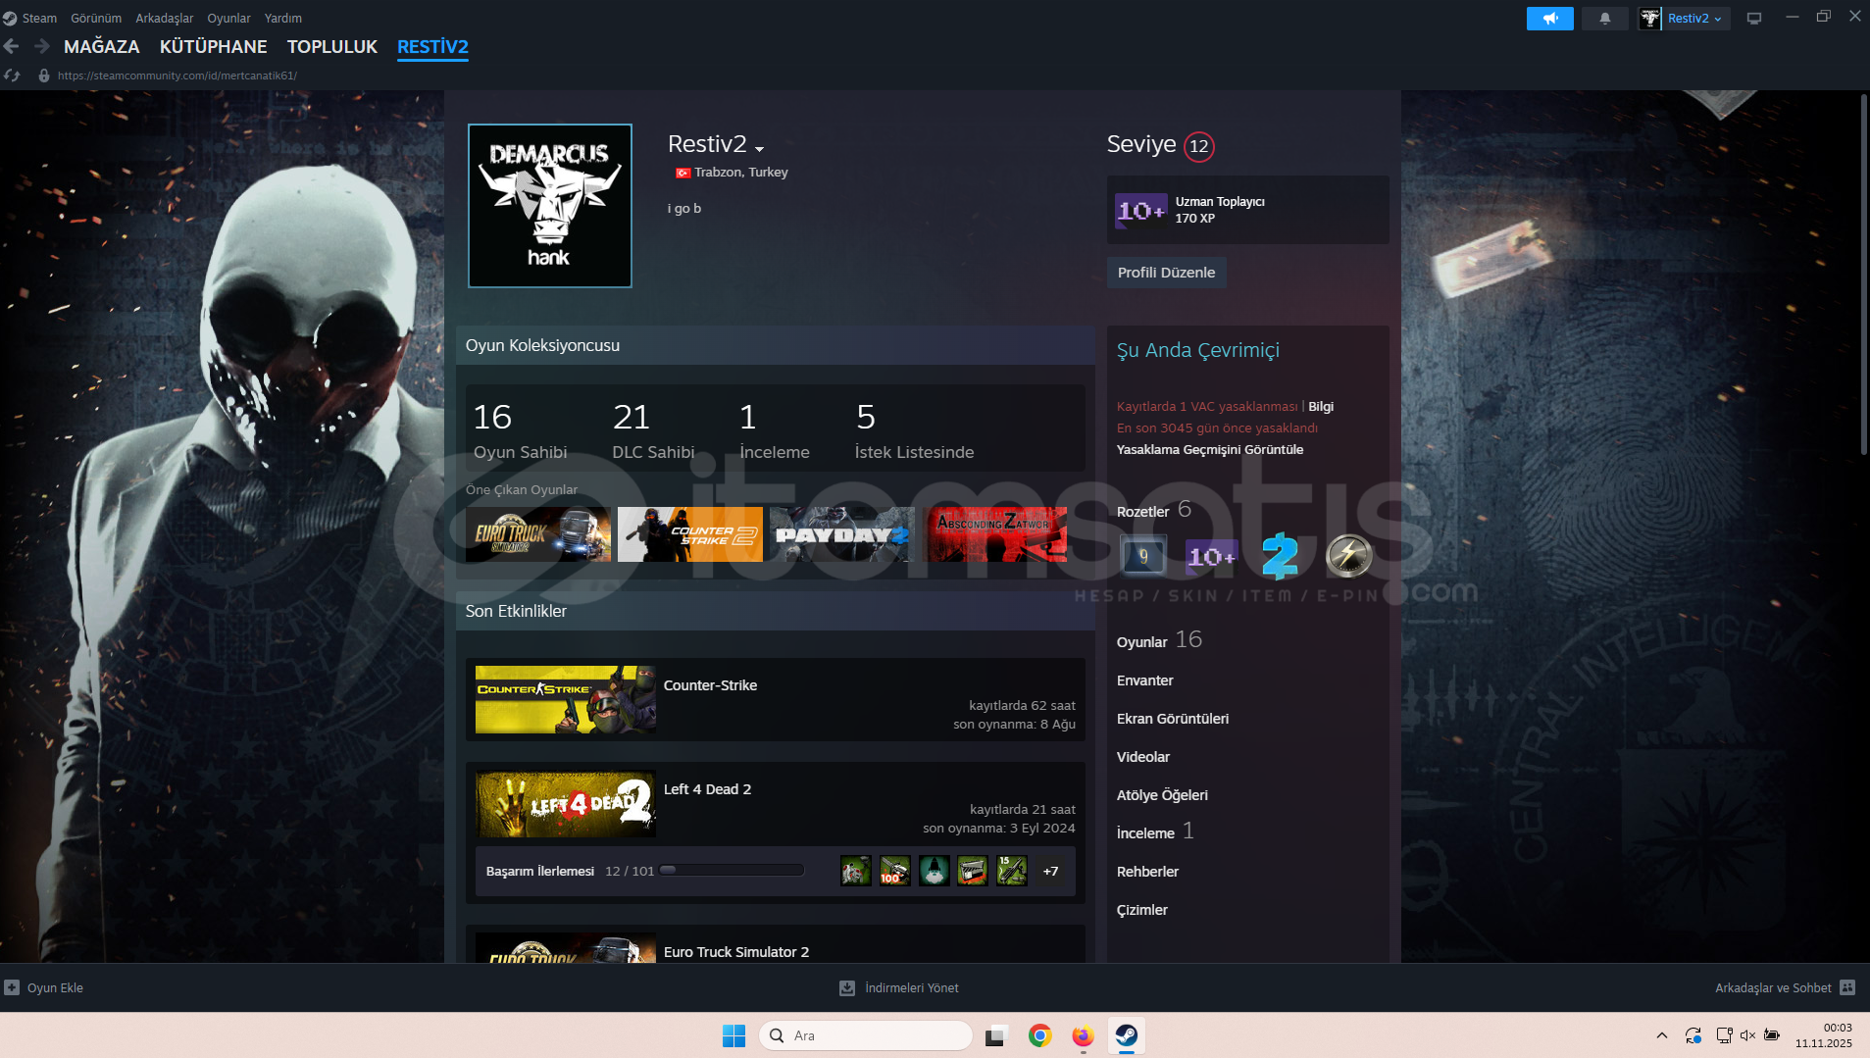
Task: Open the Bilgi link about the VAC ban
Action: pyautogui.click(x=1321, y=406)
